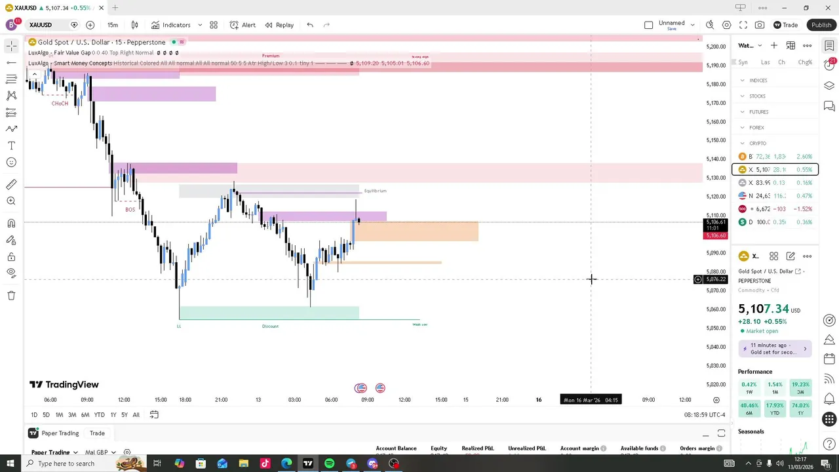Click the undo arrow

pyautogui.click(x=310, y=25)
